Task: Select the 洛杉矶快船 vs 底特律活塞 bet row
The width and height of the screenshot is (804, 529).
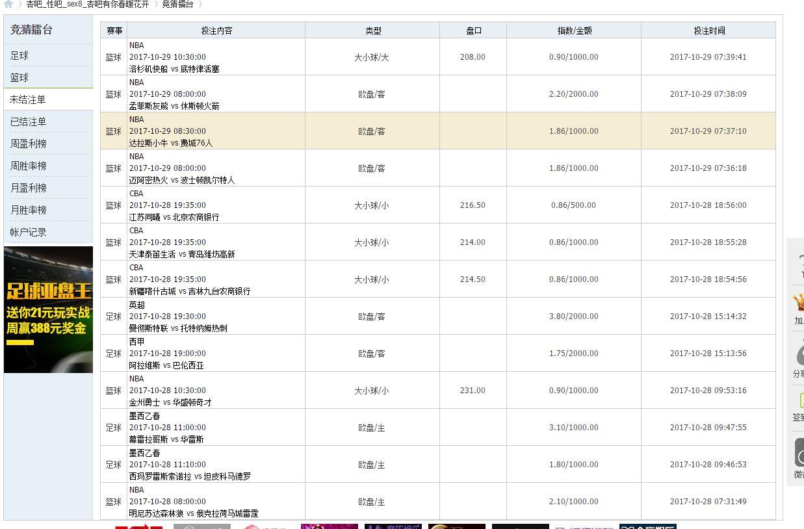Action: point(174,68)
